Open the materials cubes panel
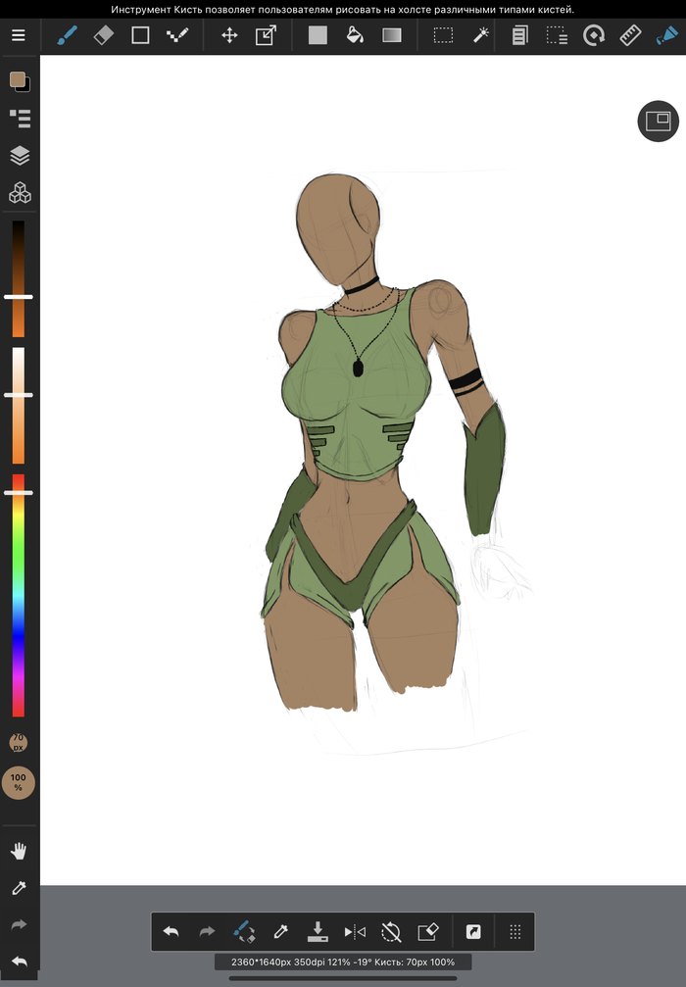This screenshot has height=987, width=686. 19,193
